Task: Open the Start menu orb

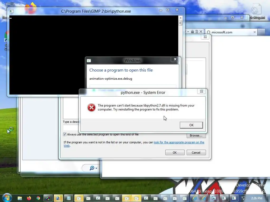Action: click(x=7, y=198)
